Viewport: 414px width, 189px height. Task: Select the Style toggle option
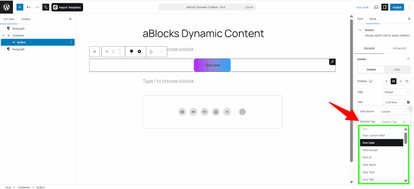(x=397, y=69)
